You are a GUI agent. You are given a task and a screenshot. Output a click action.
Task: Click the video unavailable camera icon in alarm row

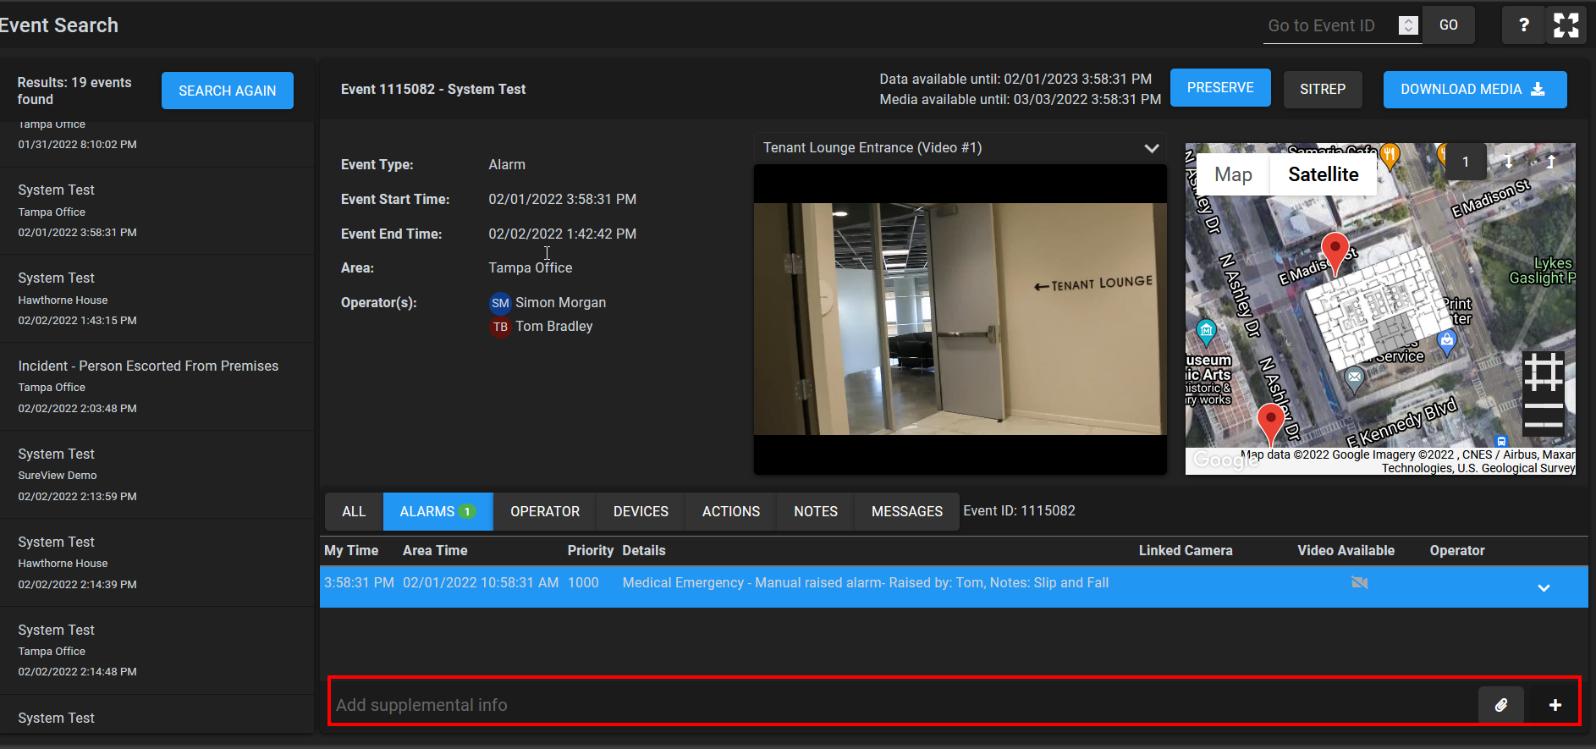1360,582
